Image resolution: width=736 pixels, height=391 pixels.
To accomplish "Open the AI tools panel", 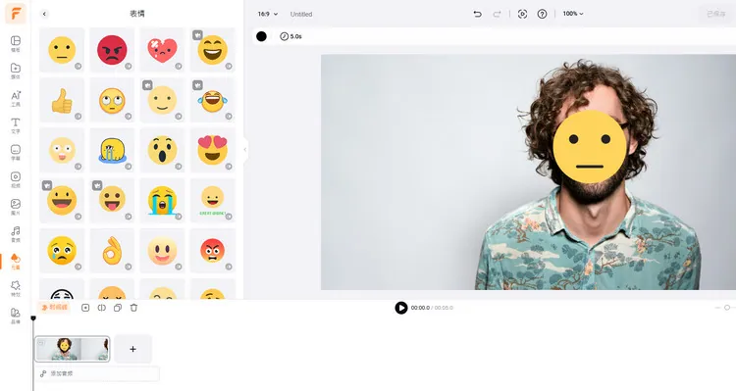I will [x=16, y=98].
